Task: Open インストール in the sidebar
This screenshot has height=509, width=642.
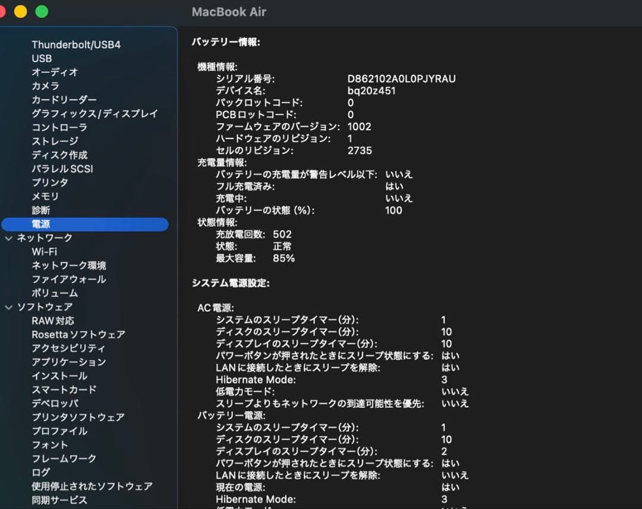Action: (x=59, y=376)
